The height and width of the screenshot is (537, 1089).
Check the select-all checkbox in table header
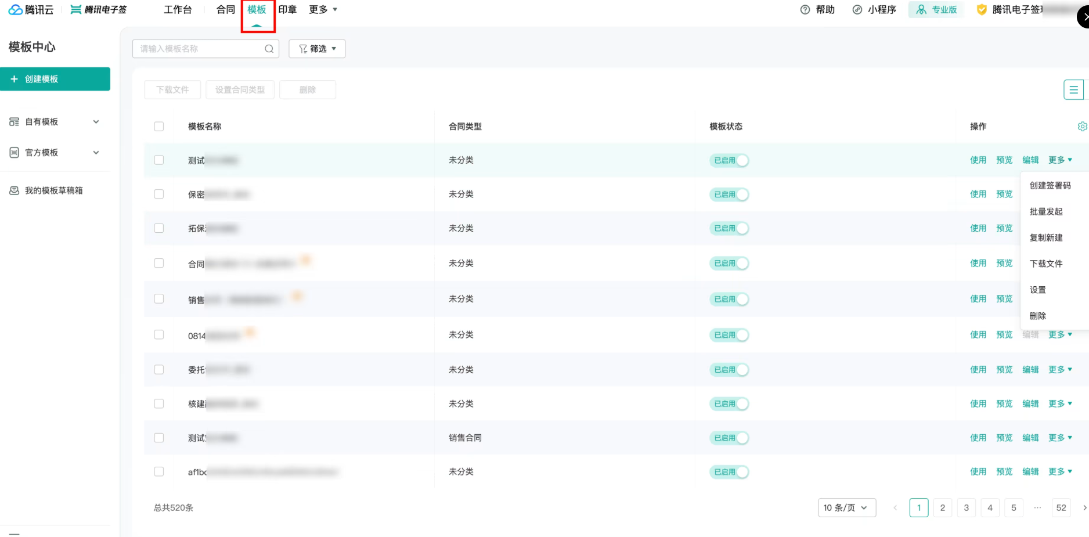tap(159, 127)
